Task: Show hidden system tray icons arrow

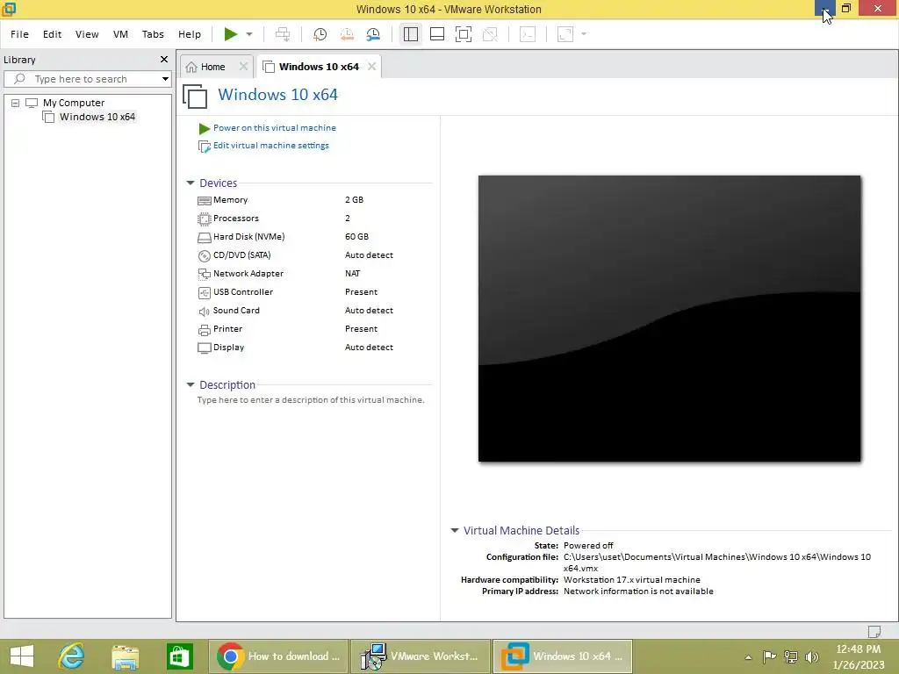Action: 748,657
